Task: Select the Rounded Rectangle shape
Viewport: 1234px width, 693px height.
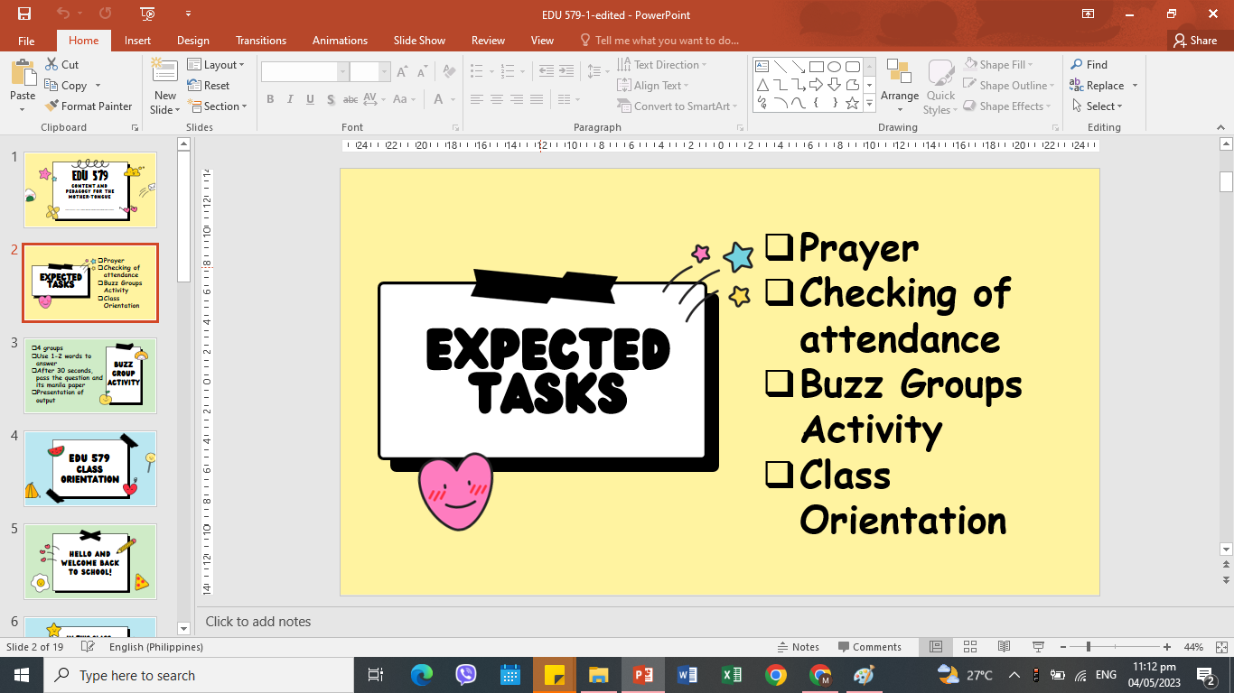Action: 852,67
